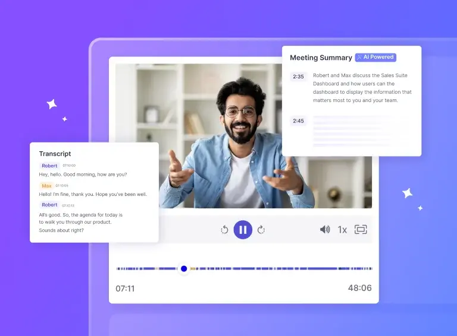The width and height of the screenshot is (457, 336).
Task: Click the skip forward circular arrow icon
Action: point(261,230)
